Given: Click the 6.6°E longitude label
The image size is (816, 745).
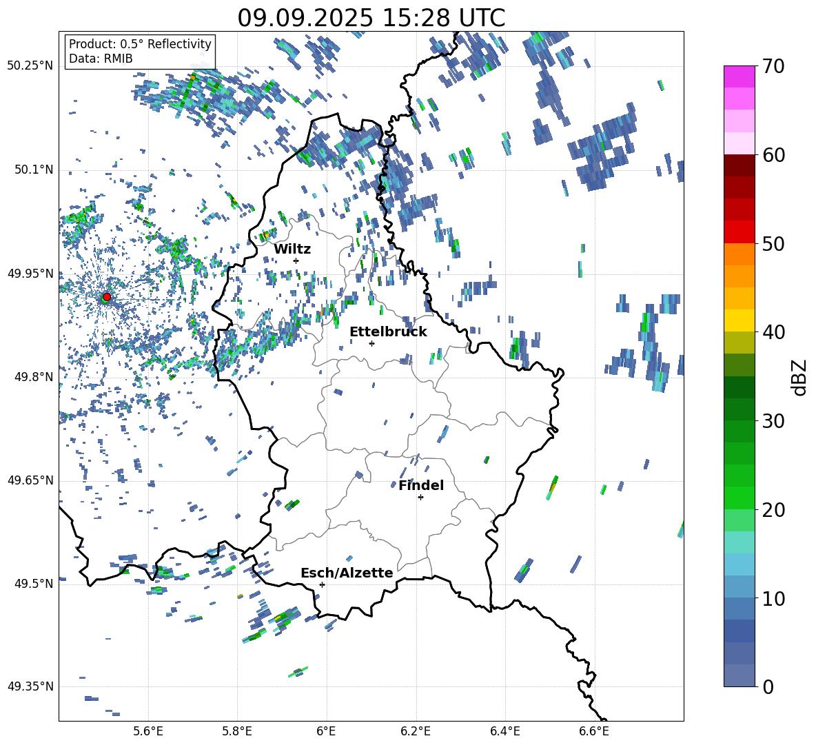Looking at the screenshot, I should click(594, 731).
